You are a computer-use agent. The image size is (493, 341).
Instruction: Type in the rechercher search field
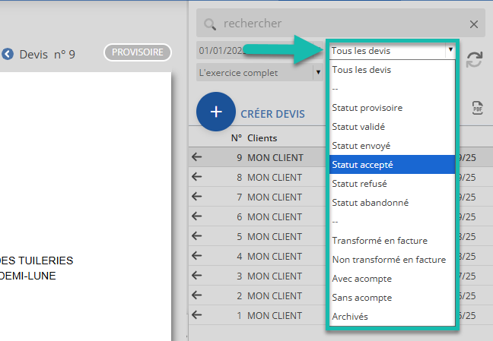342,24
